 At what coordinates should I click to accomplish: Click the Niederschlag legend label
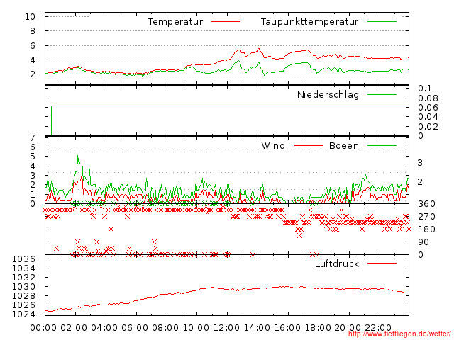point(328,94)
